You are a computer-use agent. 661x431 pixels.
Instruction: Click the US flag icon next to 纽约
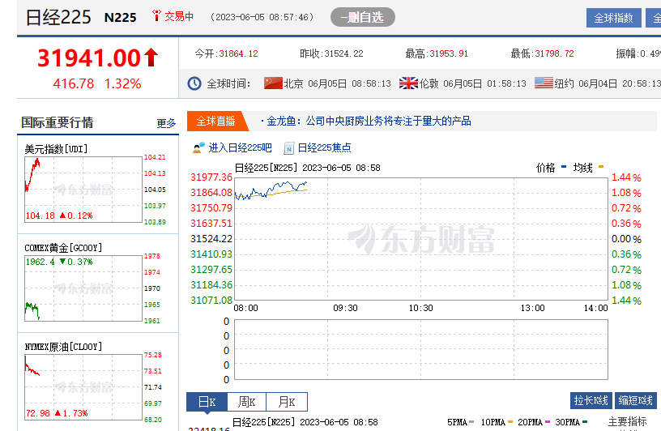(x=544, y=83)
